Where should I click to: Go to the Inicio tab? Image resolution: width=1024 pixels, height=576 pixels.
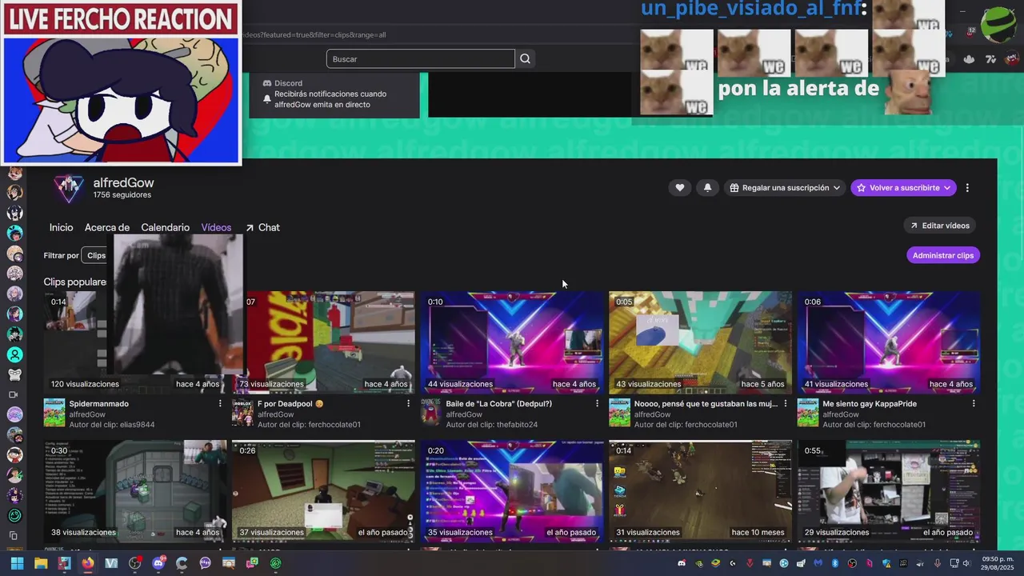[x=61, y=227]
